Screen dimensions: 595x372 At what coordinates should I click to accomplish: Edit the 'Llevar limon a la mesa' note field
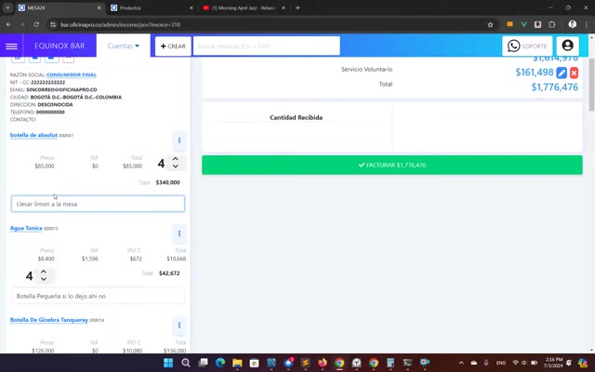coord(98,204)
